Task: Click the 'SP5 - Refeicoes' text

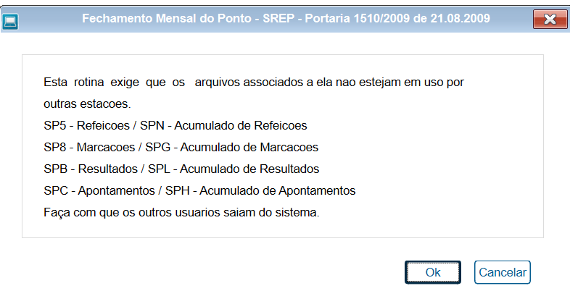Action: coord(86,125)
